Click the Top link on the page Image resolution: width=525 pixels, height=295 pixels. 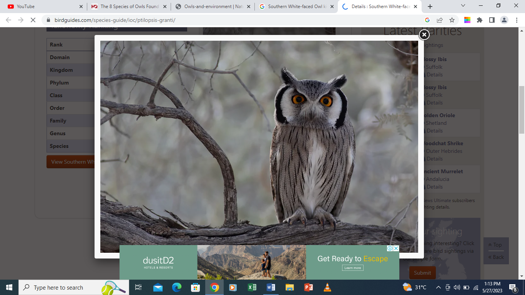pyautogui.click(x=495, y=245)
